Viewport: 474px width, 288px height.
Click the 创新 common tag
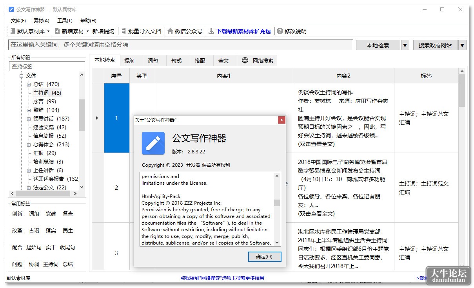coord(17,214)
